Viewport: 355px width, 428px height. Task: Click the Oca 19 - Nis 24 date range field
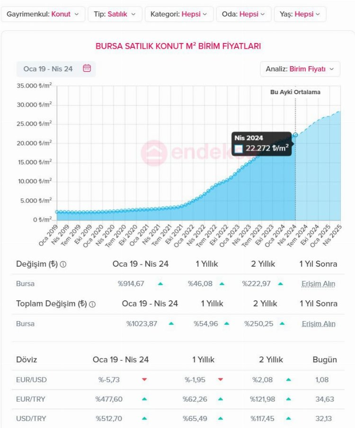(48, 69)
